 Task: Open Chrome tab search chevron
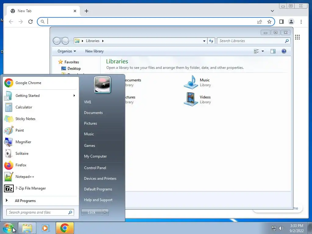[272, 11]
